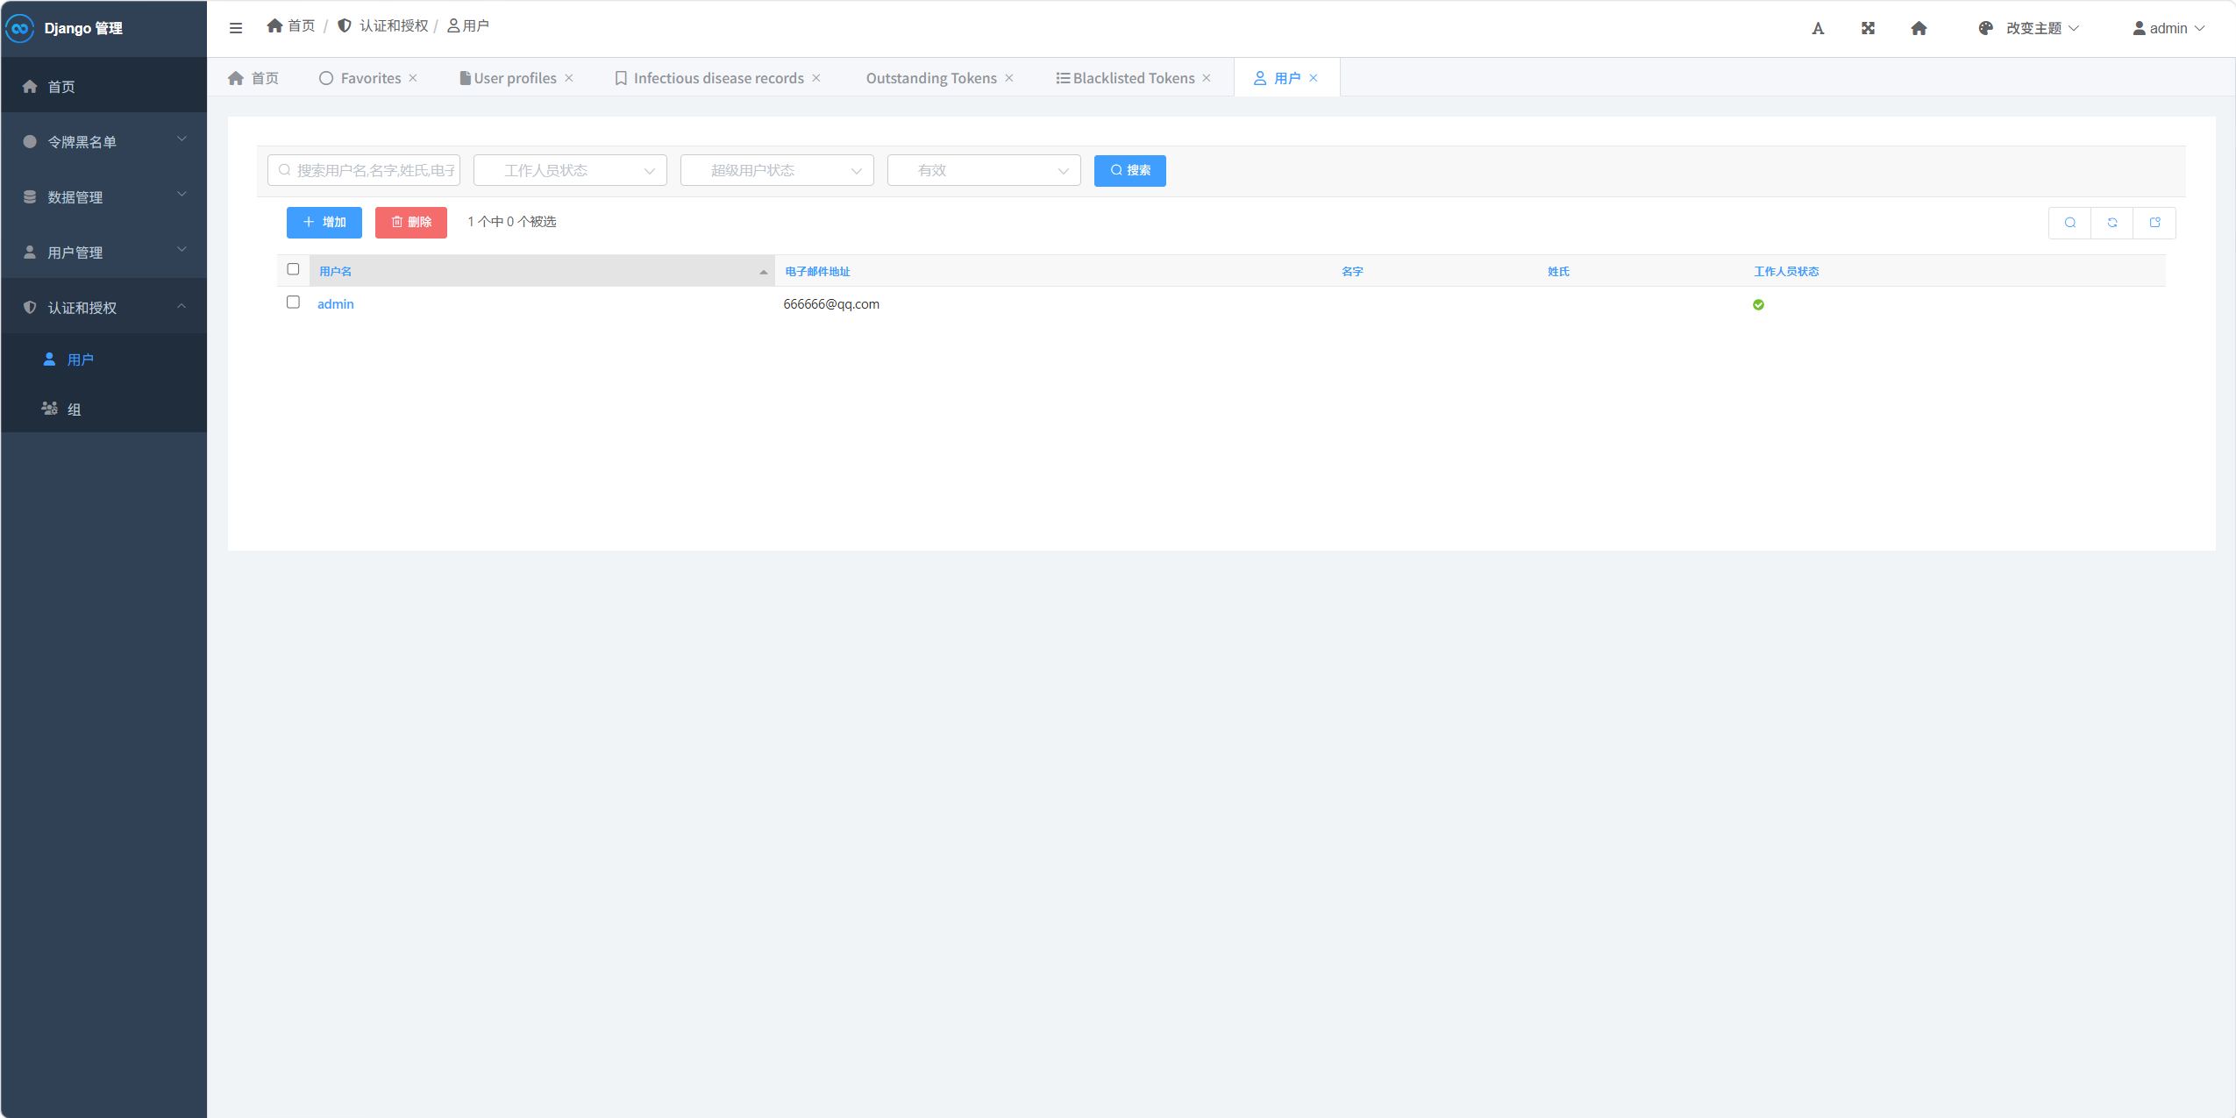Image resolution: width=2236 pixels, height=1118 pixels.
Task: Close the Blacklisted Tokens tab
Action: click(x=1207, y=78)
